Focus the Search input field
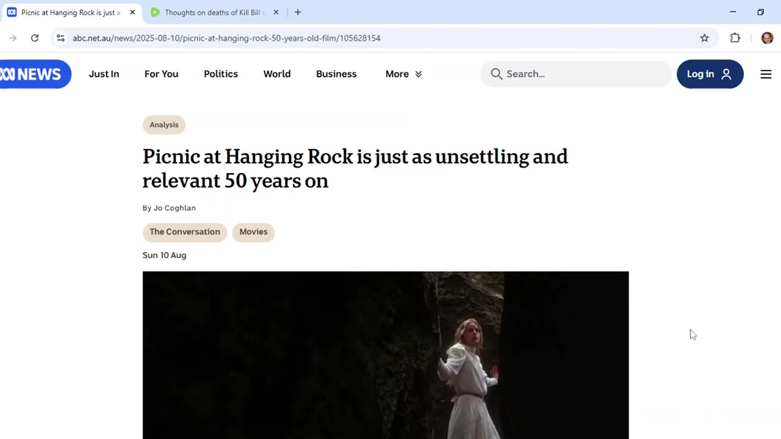Screen dimensions: 781x439 pos(575,74)
